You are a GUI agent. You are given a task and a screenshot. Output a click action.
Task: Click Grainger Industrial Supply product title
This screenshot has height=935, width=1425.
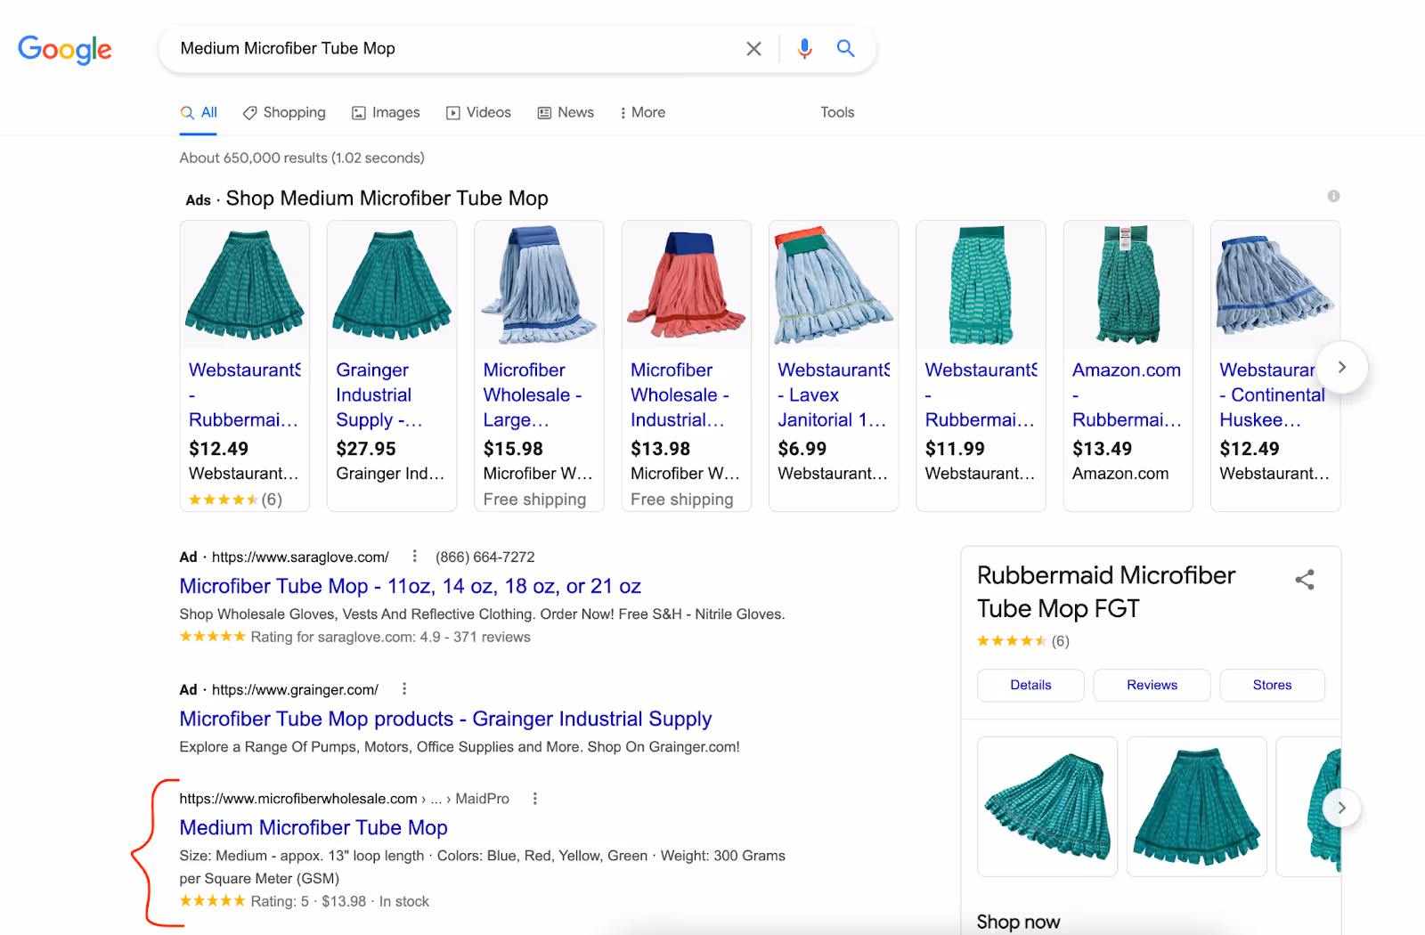379,394
